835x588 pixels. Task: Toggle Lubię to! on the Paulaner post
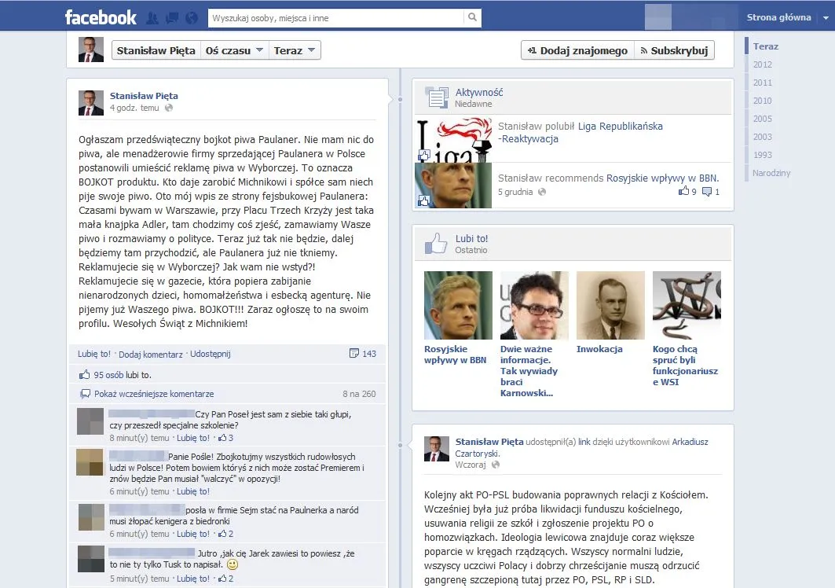pyautogui.click(x=93, y=354)
